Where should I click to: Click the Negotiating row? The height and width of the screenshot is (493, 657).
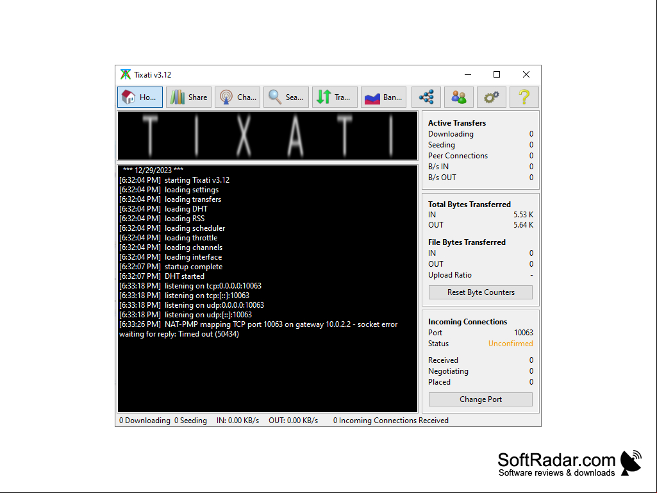481,371
